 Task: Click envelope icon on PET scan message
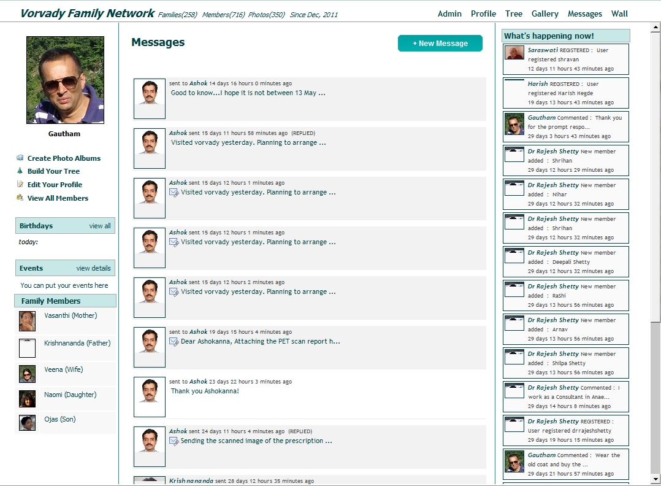click(x=174, y=341)
